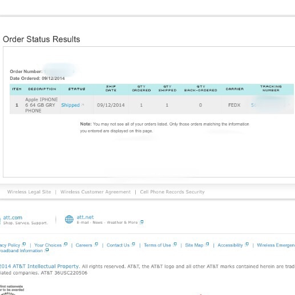Screen dimensions: 295x295
Task: Visit the att.net link
Action: (85, 217)
